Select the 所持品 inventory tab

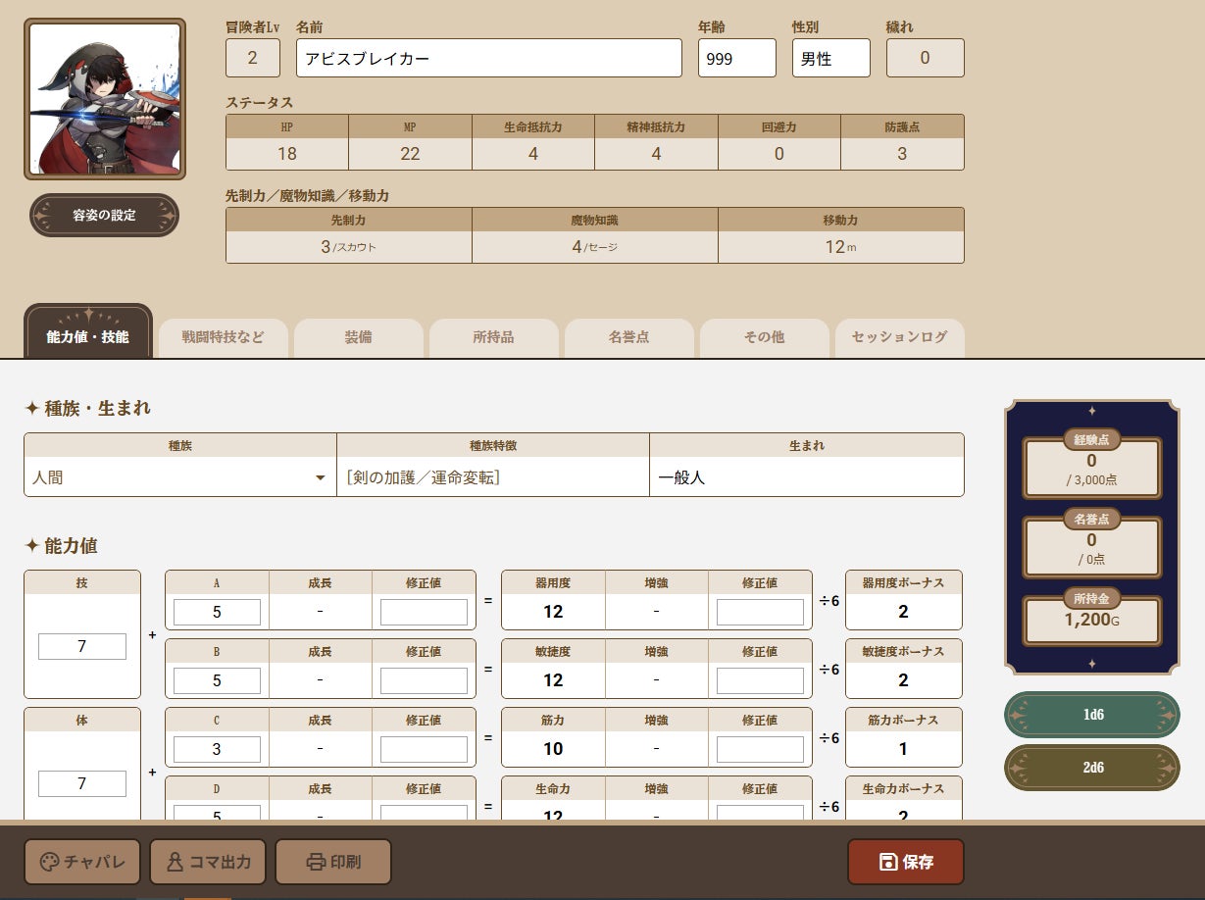493,337
